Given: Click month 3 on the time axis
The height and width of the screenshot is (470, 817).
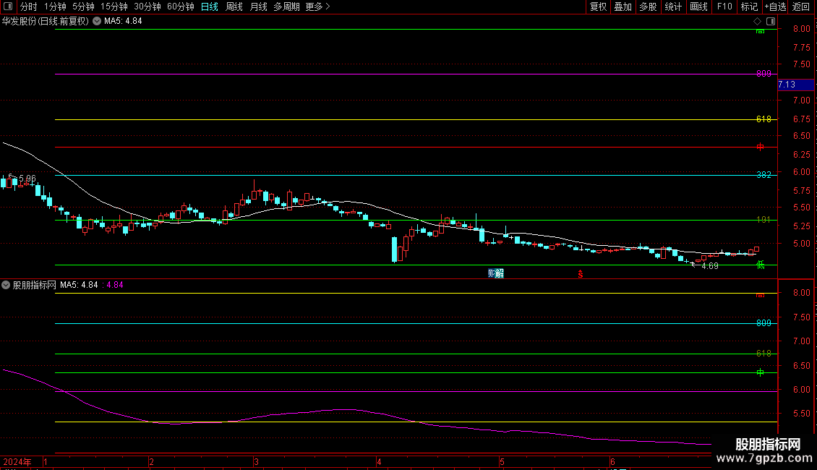Looking at the screenshot, I should click(x=256, y=462).
